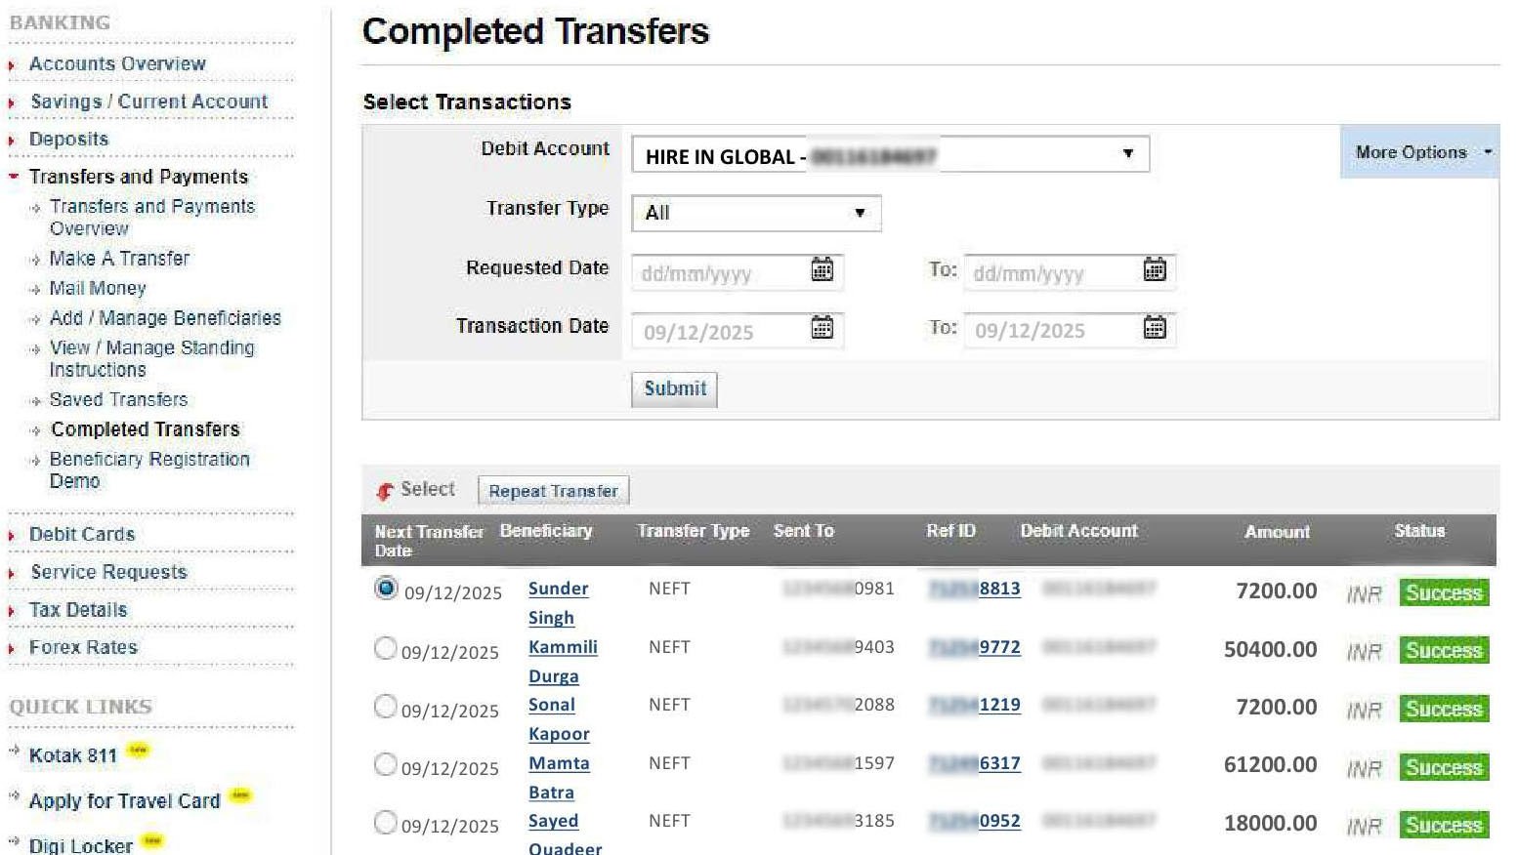The height and width of the screenshot is (855, 1518).
Task: Open Accounts Overview in Banking menu
Action: [117, 64]
